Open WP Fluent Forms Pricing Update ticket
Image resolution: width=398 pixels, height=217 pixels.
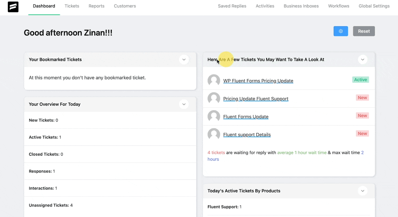point(258,81)
